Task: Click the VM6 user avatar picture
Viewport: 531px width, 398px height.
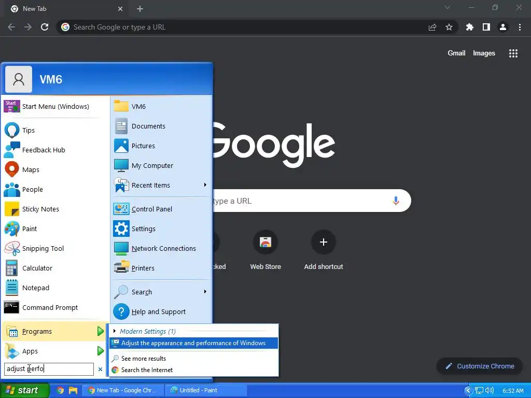Action: tap(19, 79)
